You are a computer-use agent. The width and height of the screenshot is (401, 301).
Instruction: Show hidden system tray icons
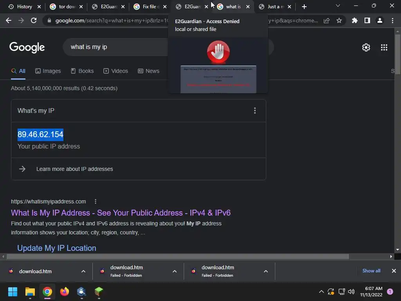click(322, 292)
